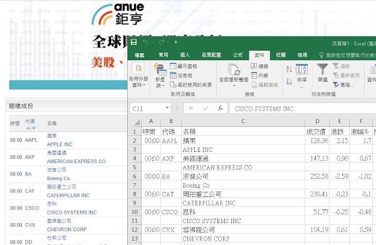Viewport: 376px width, 245px height.
Task: Switch to the 公式 ribbon tab
Action: [238, 55]
